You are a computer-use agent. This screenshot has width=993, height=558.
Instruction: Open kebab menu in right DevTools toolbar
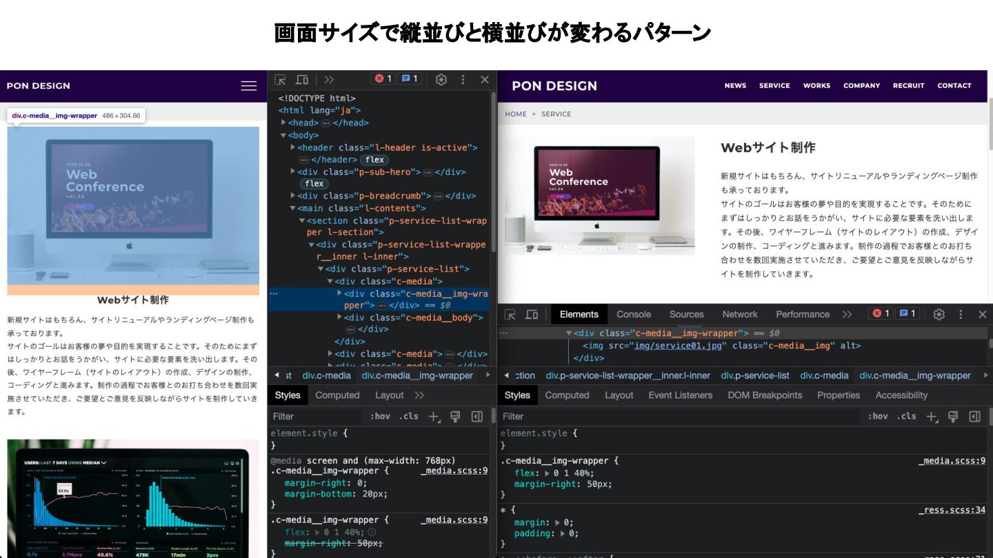click(x=961, y=314)
